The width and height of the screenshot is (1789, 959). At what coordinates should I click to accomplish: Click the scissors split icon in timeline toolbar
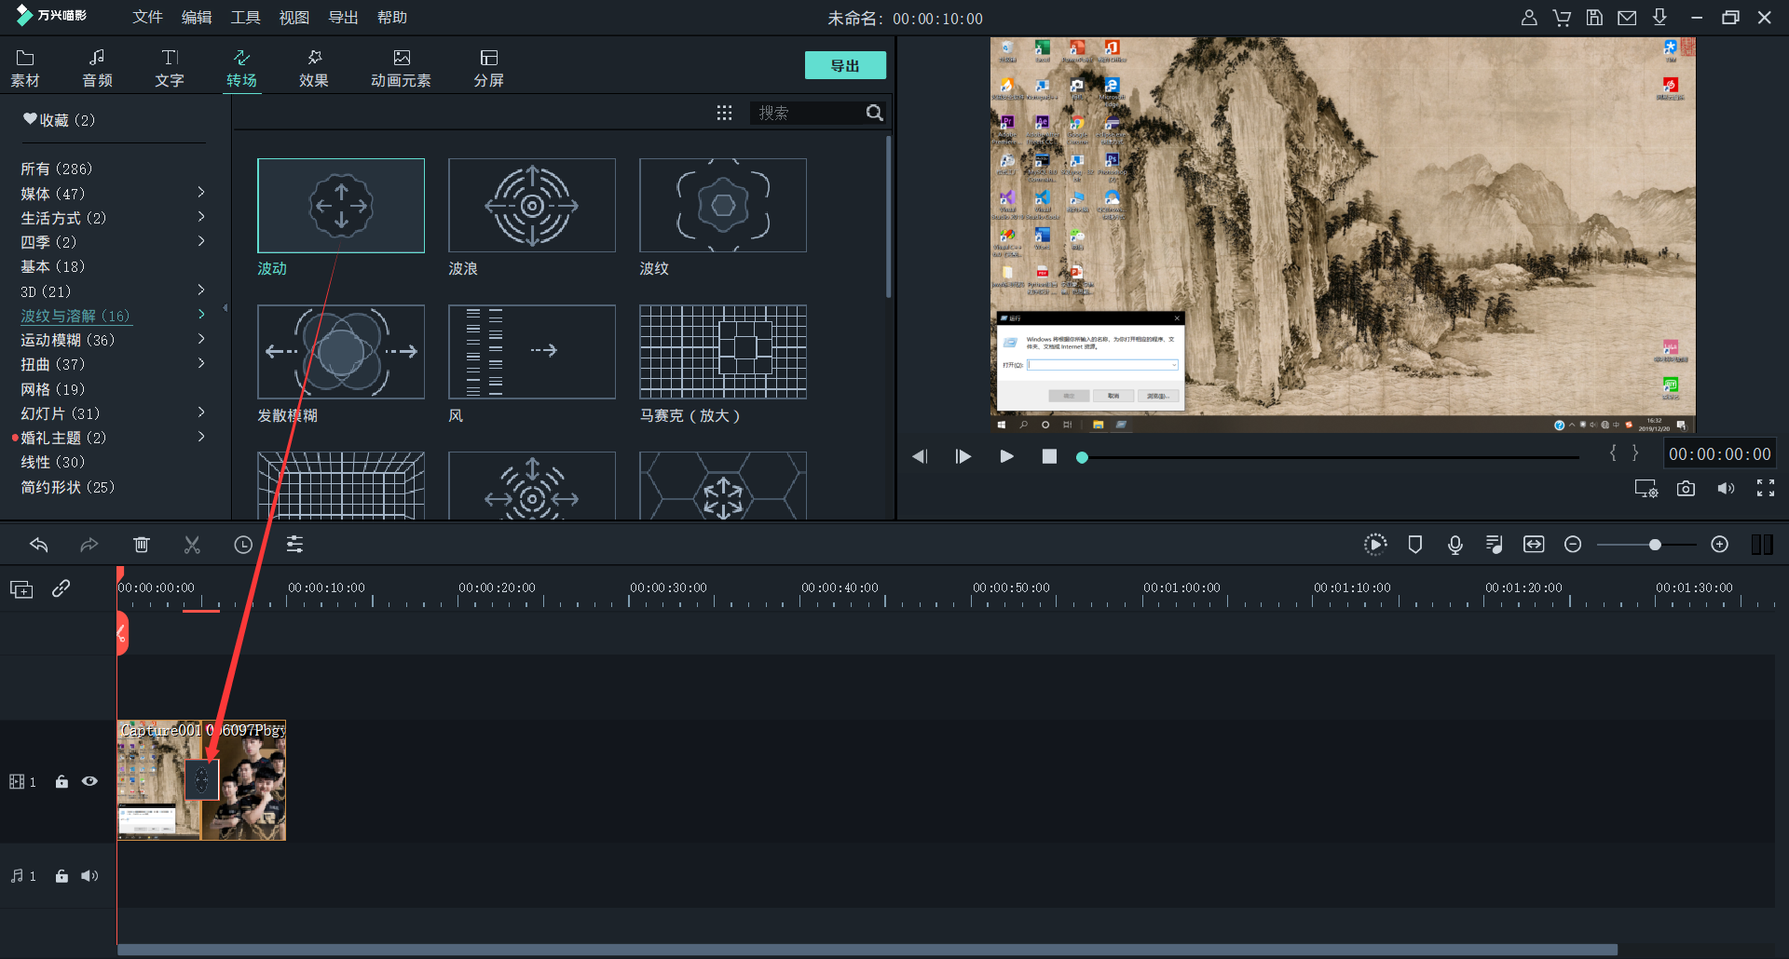coord(192,545)
